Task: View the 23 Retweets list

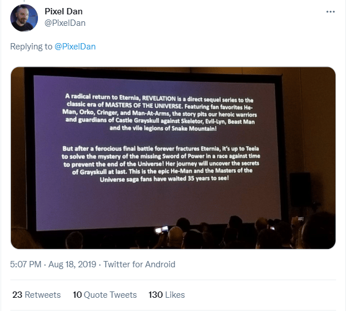Action: coord(36,295)
